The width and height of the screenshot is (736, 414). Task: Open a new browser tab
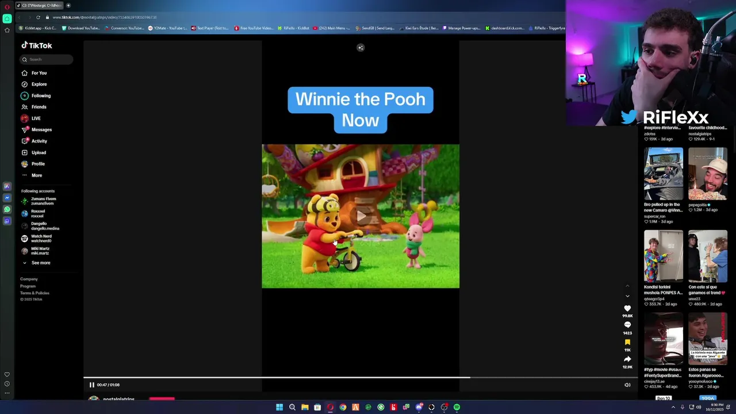tap(68, 5)
